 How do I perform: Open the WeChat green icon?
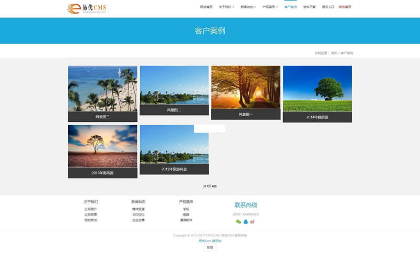238,222
